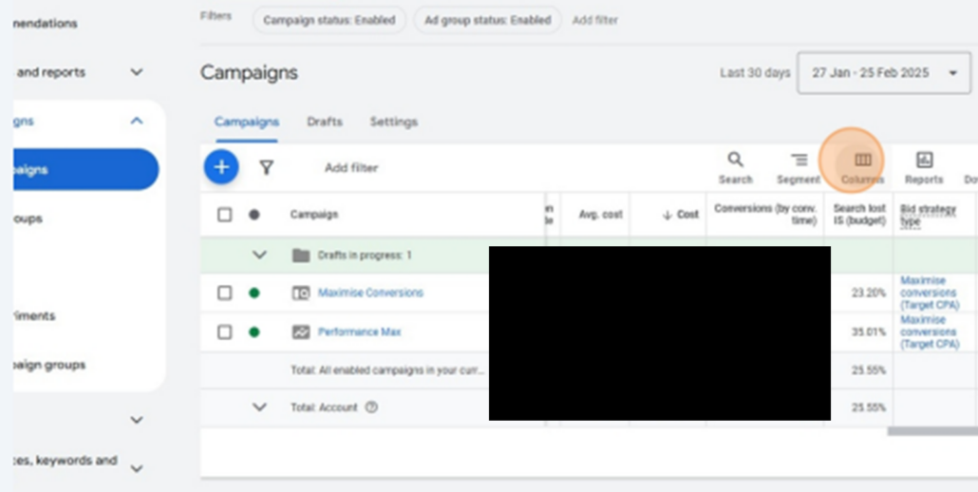The height and width of the screenshot is (492, 978).
Task: Sort by the Cost column header
Action: coord(682,215)
